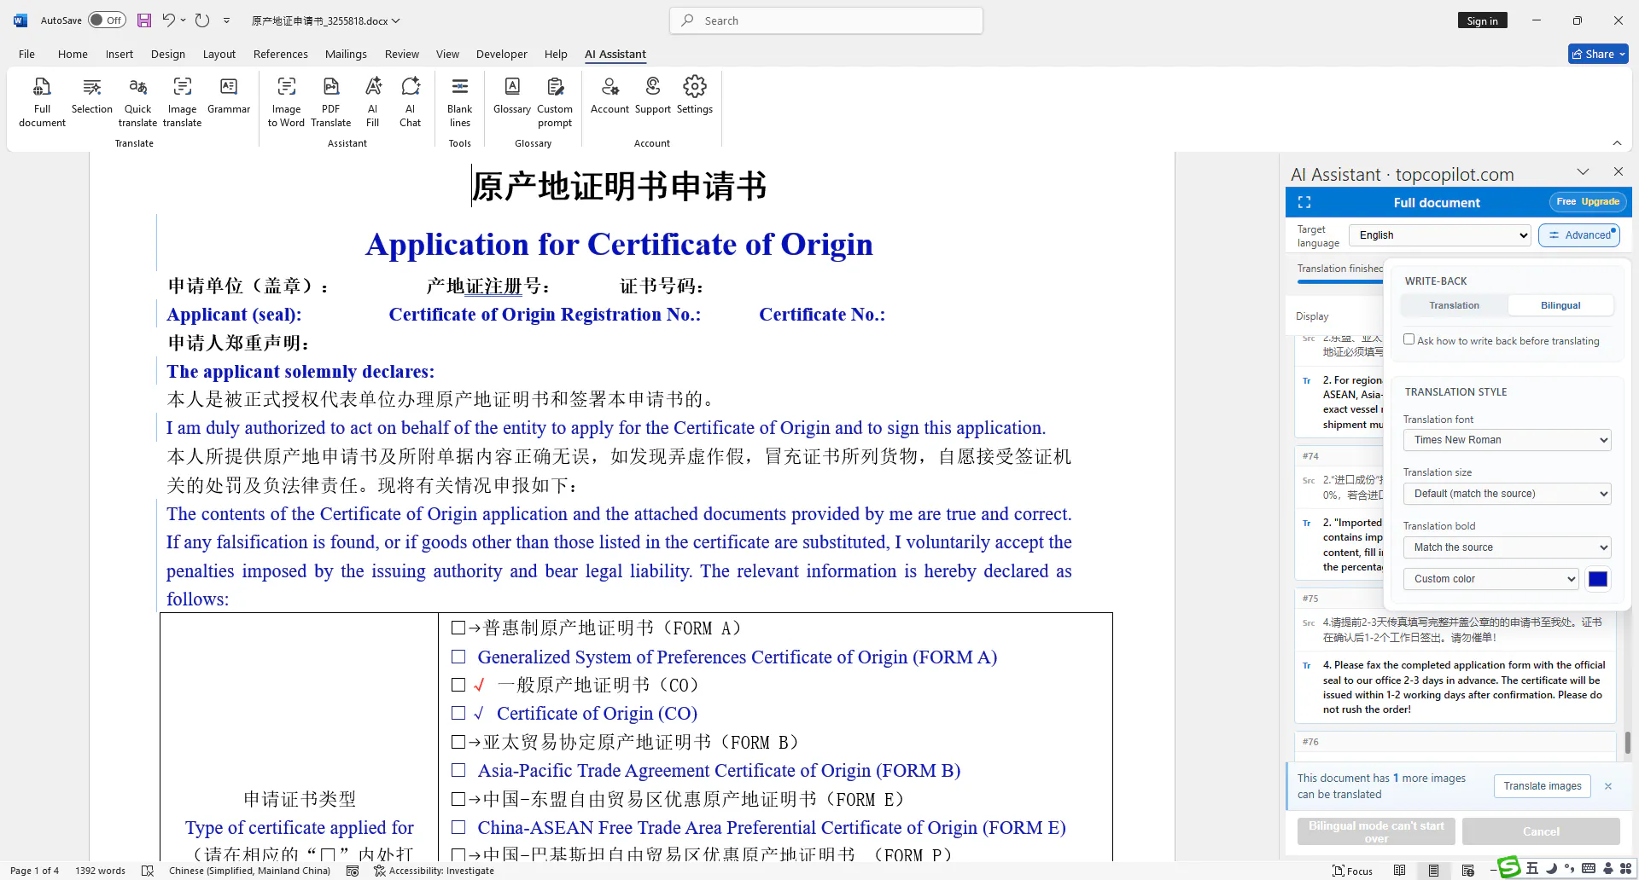Open the References ribbon tab
Viewport: 1639px width, 880px height.
click(x=281, y=54)
